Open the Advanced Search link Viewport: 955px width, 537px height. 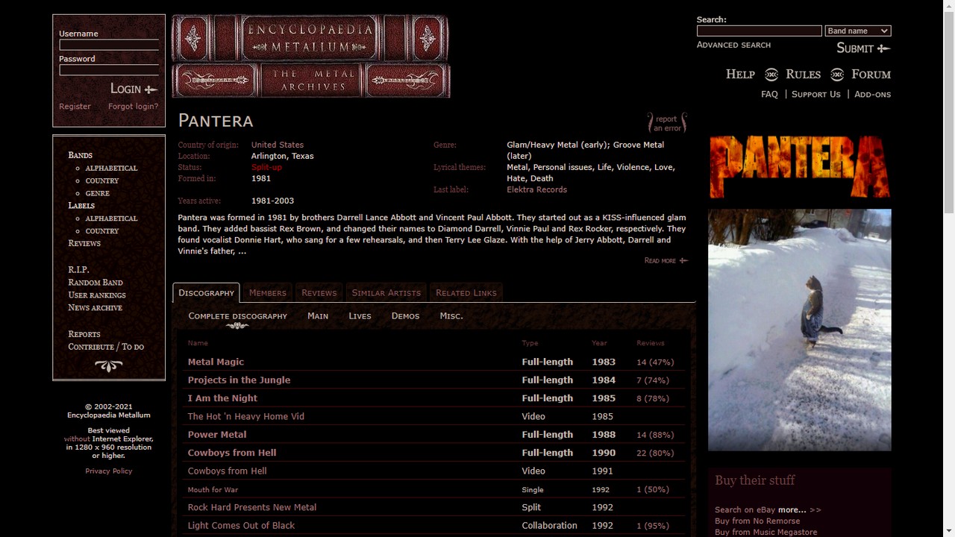pos(733,45)
